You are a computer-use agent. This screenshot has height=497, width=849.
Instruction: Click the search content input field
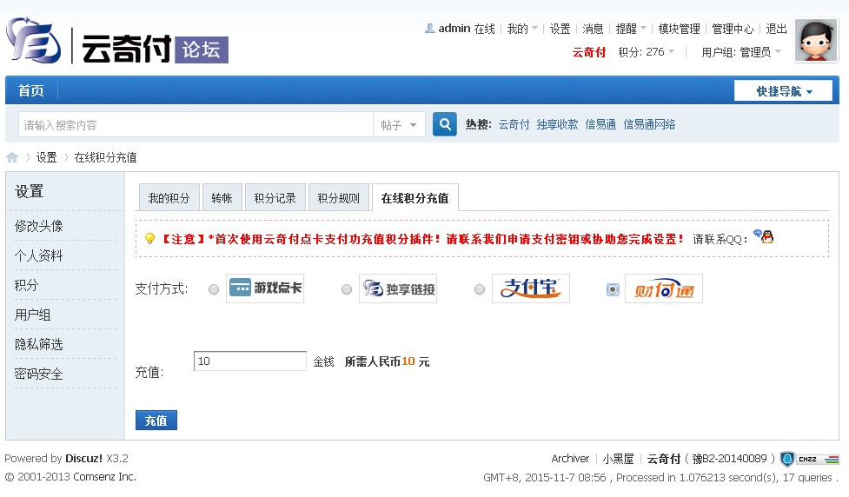click(x=196, y=125)
